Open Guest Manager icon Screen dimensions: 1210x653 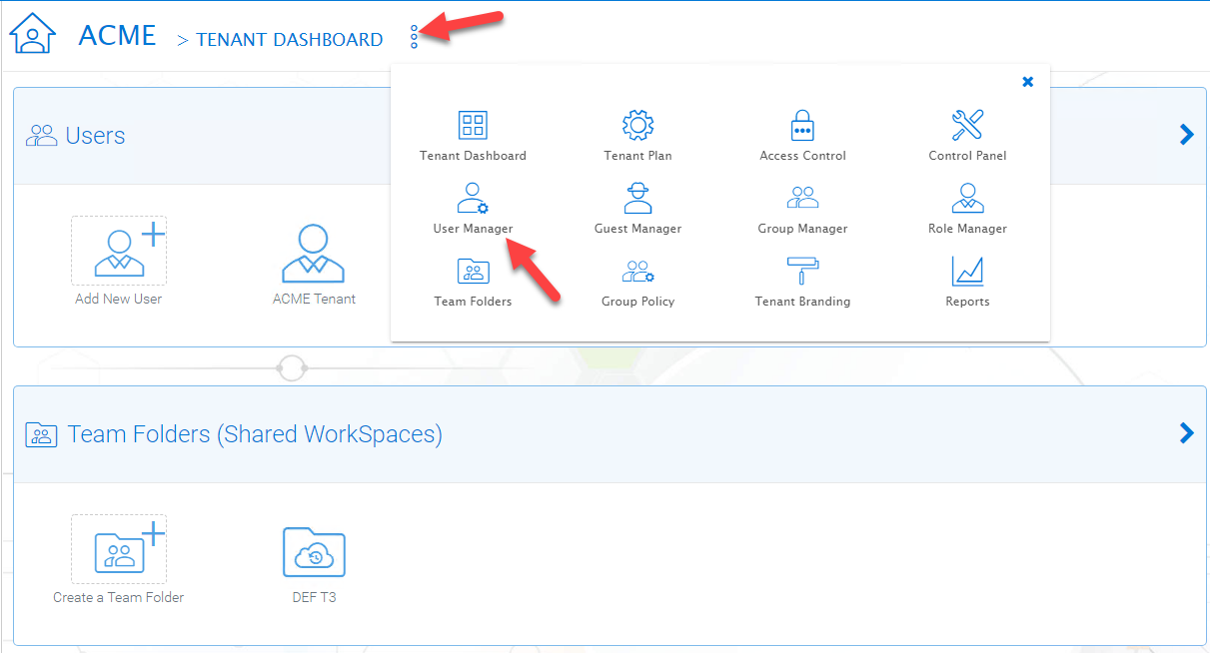pos(637,198)
